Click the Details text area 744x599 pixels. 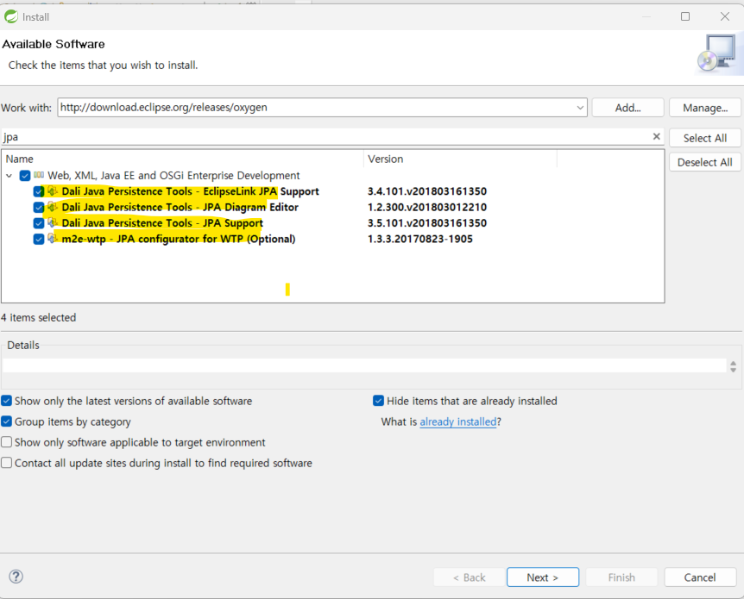tap(364, 365)
